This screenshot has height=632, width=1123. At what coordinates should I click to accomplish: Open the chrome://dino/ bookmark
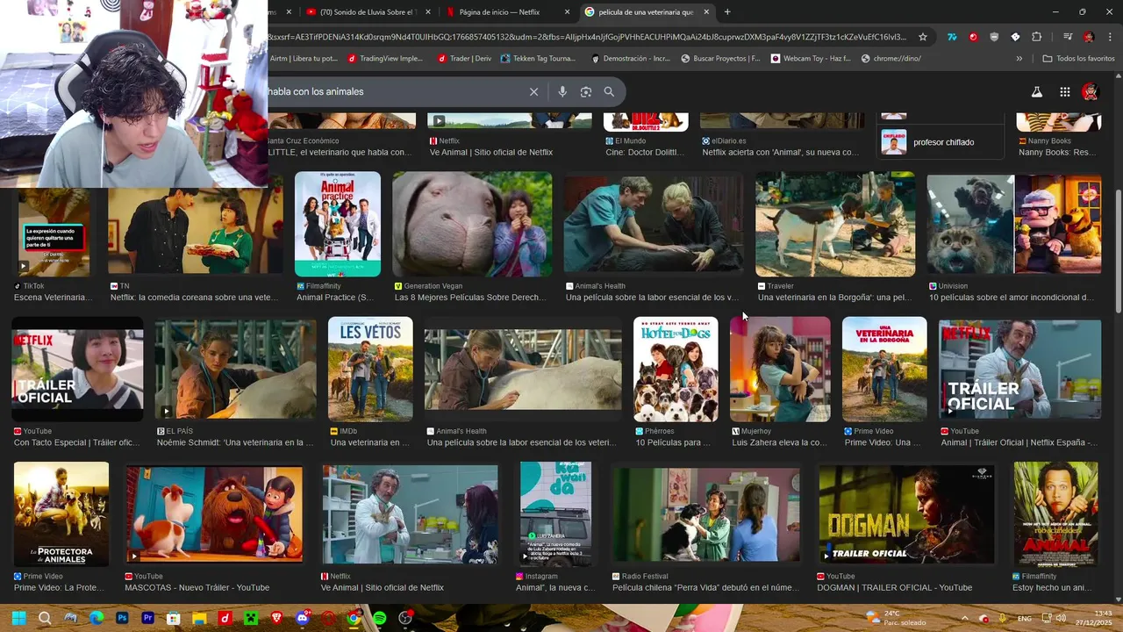point(891,59)
